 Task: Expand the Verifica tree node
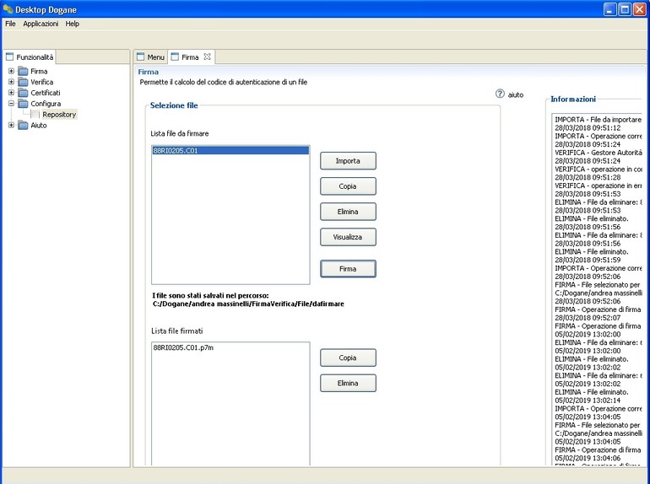(x=11, y=82)
